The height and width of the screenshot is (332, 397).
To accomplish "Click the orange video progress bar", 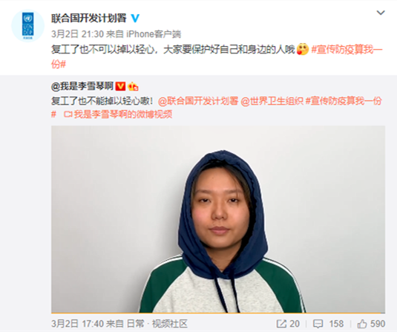I will 218,313.
